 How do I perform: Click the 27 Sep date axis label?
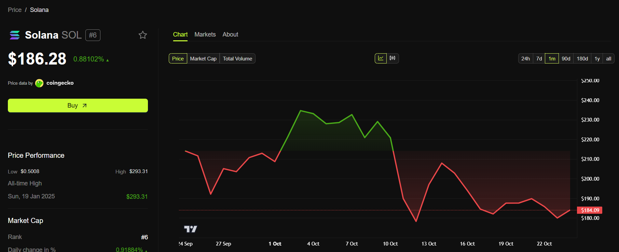tap(223, 244)
